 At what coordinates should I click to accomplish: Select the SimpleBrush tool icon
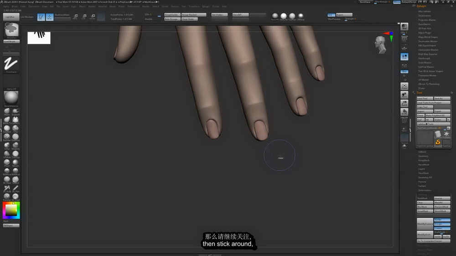click(438, 142)
